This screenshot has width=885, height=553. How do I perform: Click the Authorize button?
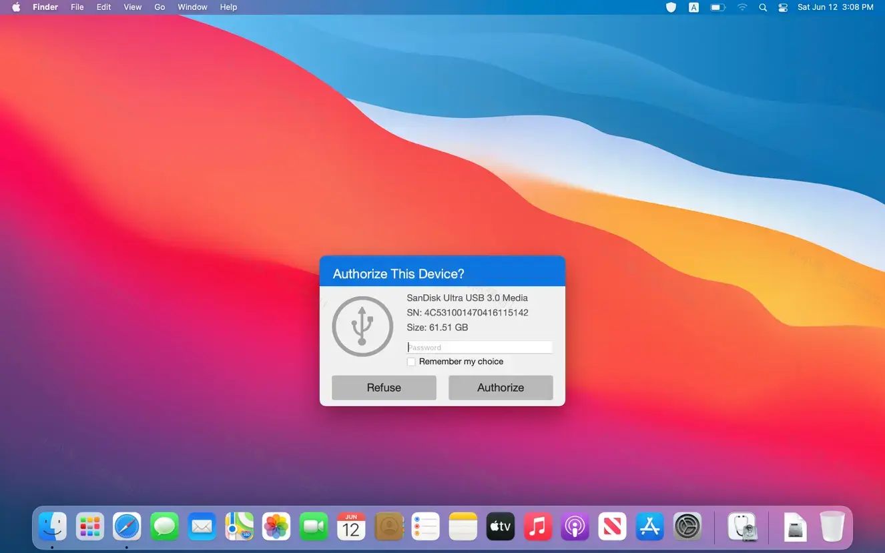click(x=501, y=388)
